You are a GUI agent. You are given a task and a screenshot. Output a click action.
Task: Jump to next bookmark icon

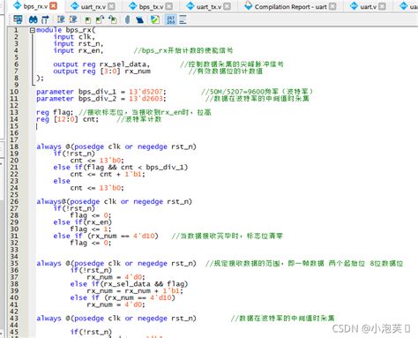tap(100, 19)
